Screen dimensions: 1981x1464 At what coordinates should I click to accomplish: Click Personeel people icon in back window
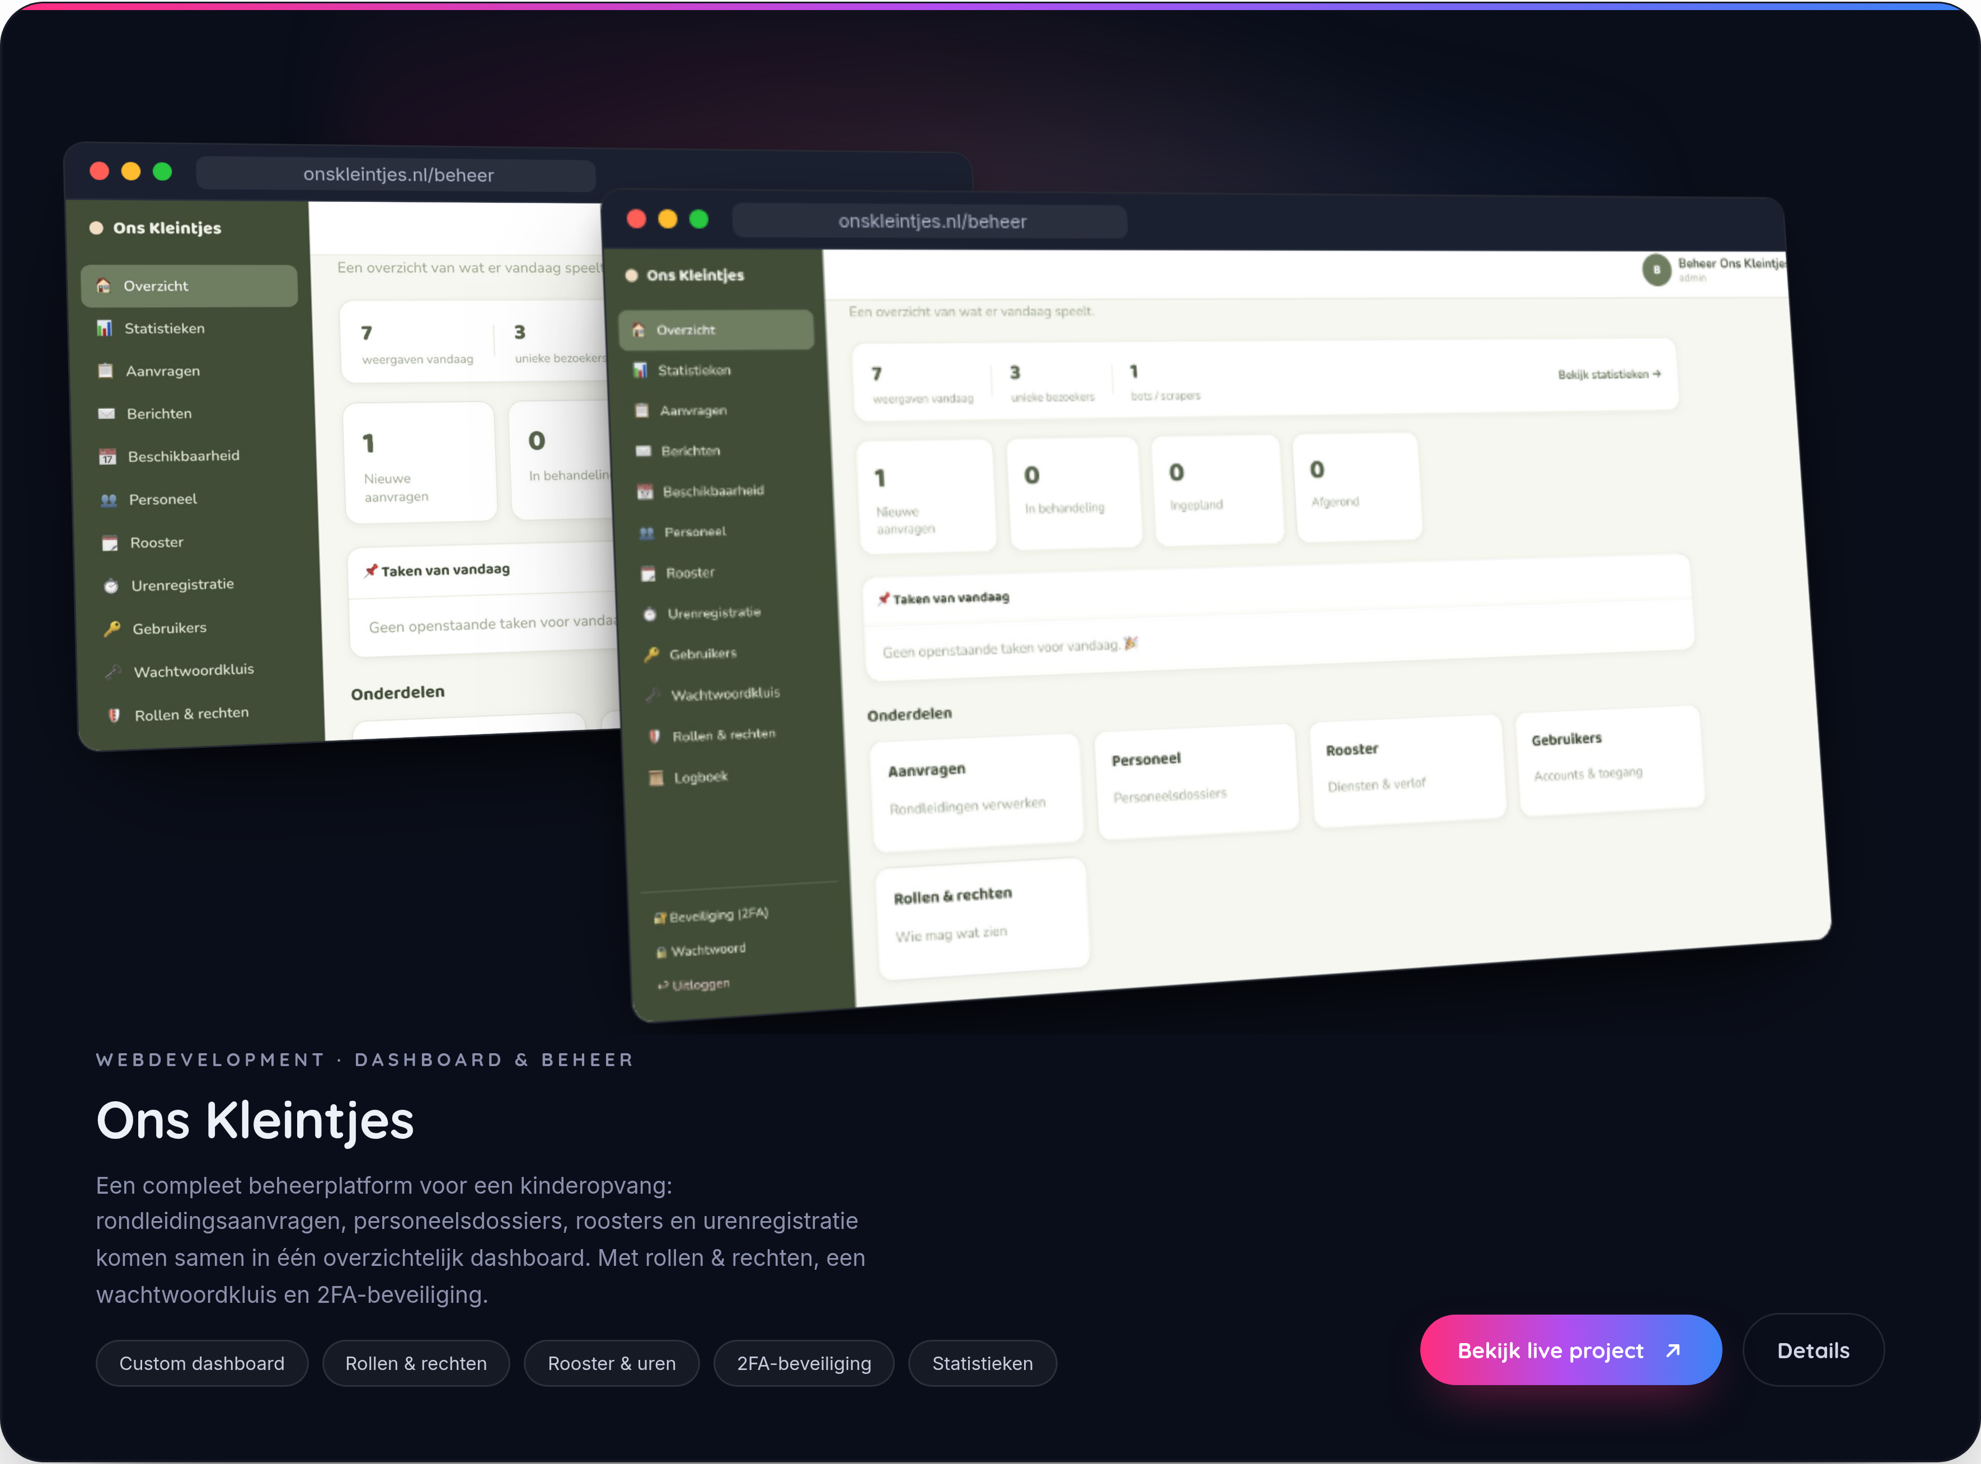109,500
